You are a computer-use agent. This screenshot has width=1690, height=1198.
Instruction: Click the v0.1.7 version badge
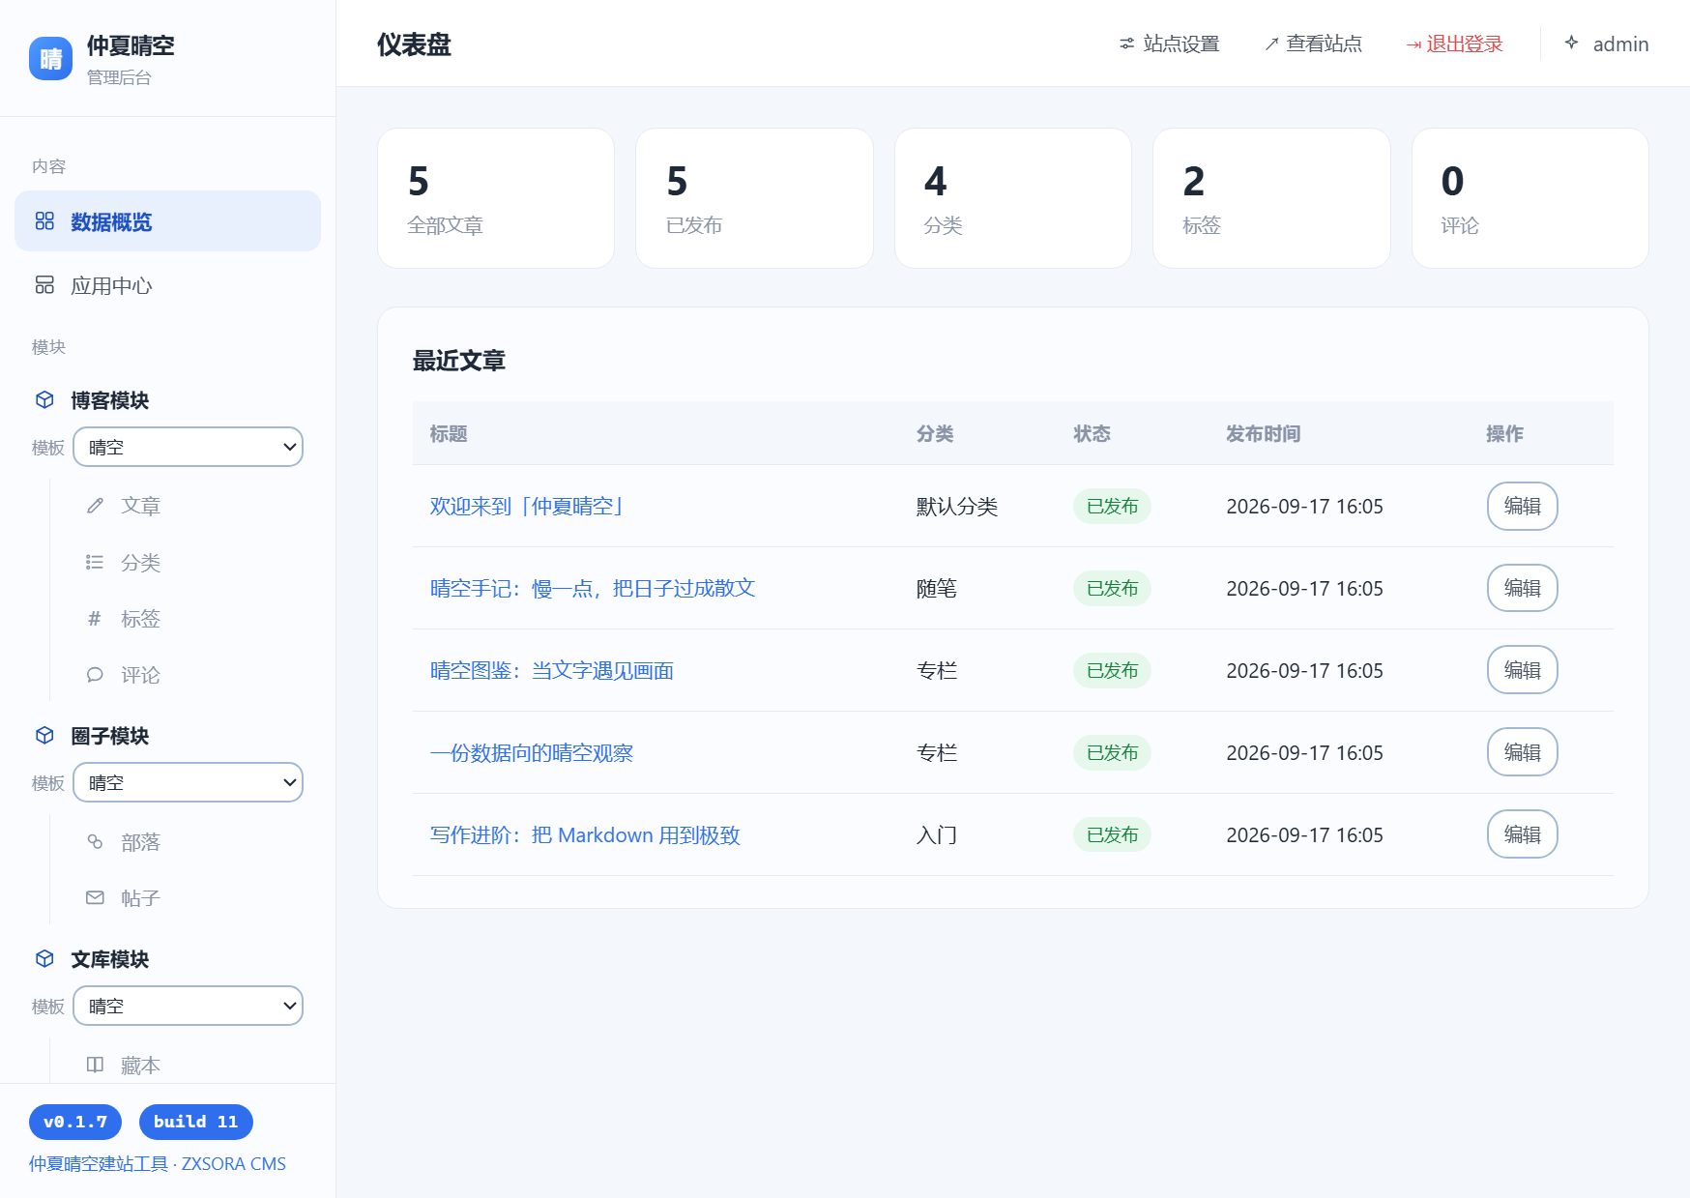(x=75, y=1122)
